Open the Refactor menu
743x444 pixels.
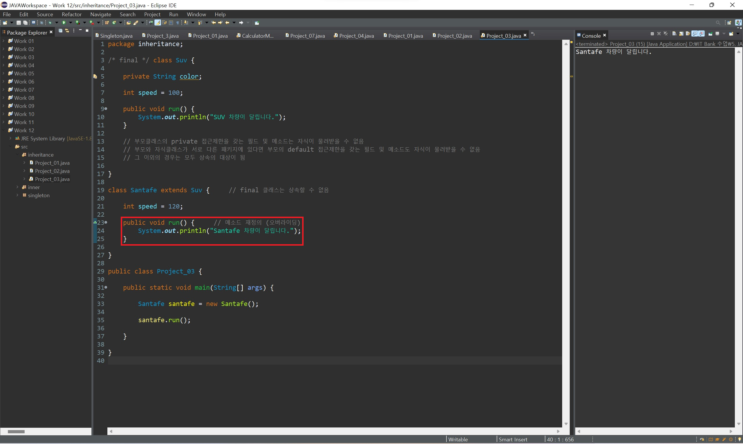pos(71,15)
